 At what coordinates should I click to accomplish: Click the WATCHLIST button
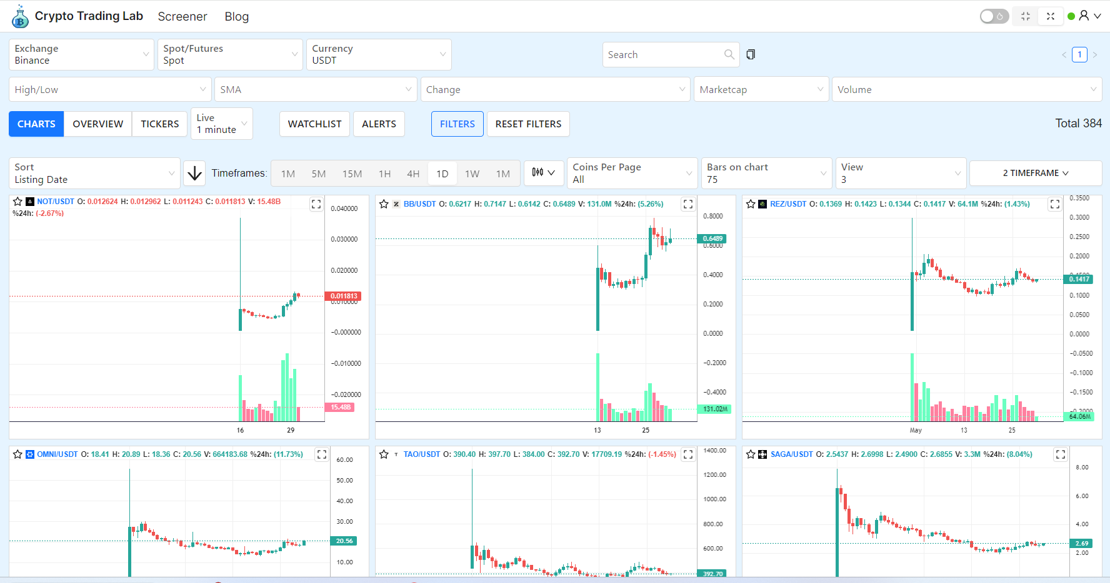315,124
